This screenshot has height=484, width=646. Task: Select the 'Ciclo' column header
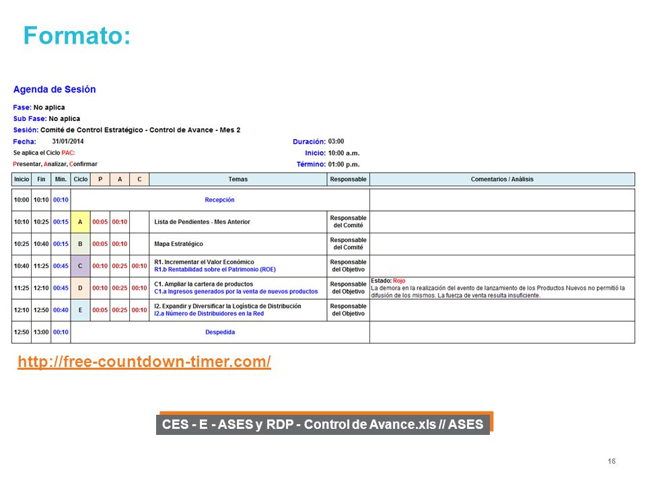pos(80,179)
